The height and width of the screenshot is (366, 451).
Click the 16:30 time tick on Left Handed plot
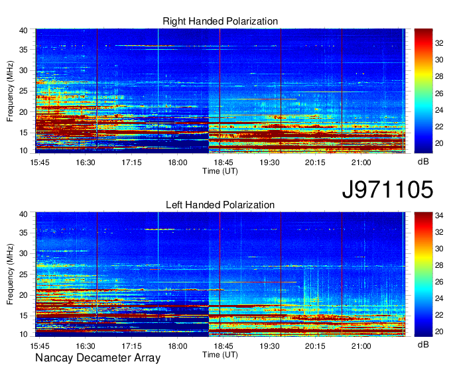click(86, 346)
